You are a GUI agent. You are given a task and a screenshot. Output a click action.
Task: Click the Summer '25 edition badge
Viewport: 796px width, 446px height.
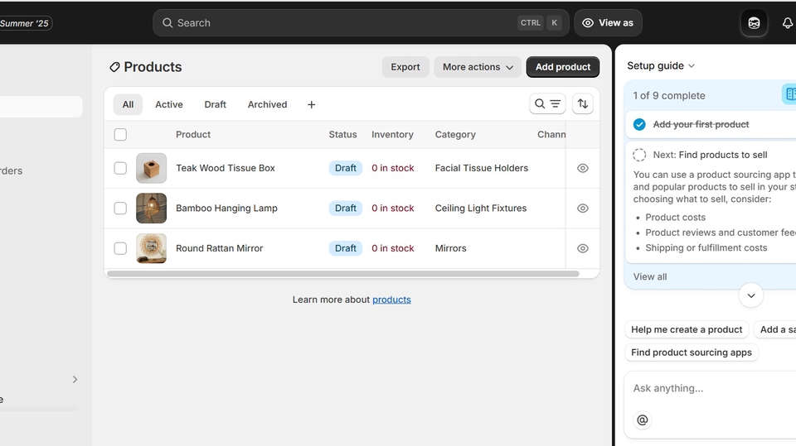pyautogui.click(x=24, y=23)
